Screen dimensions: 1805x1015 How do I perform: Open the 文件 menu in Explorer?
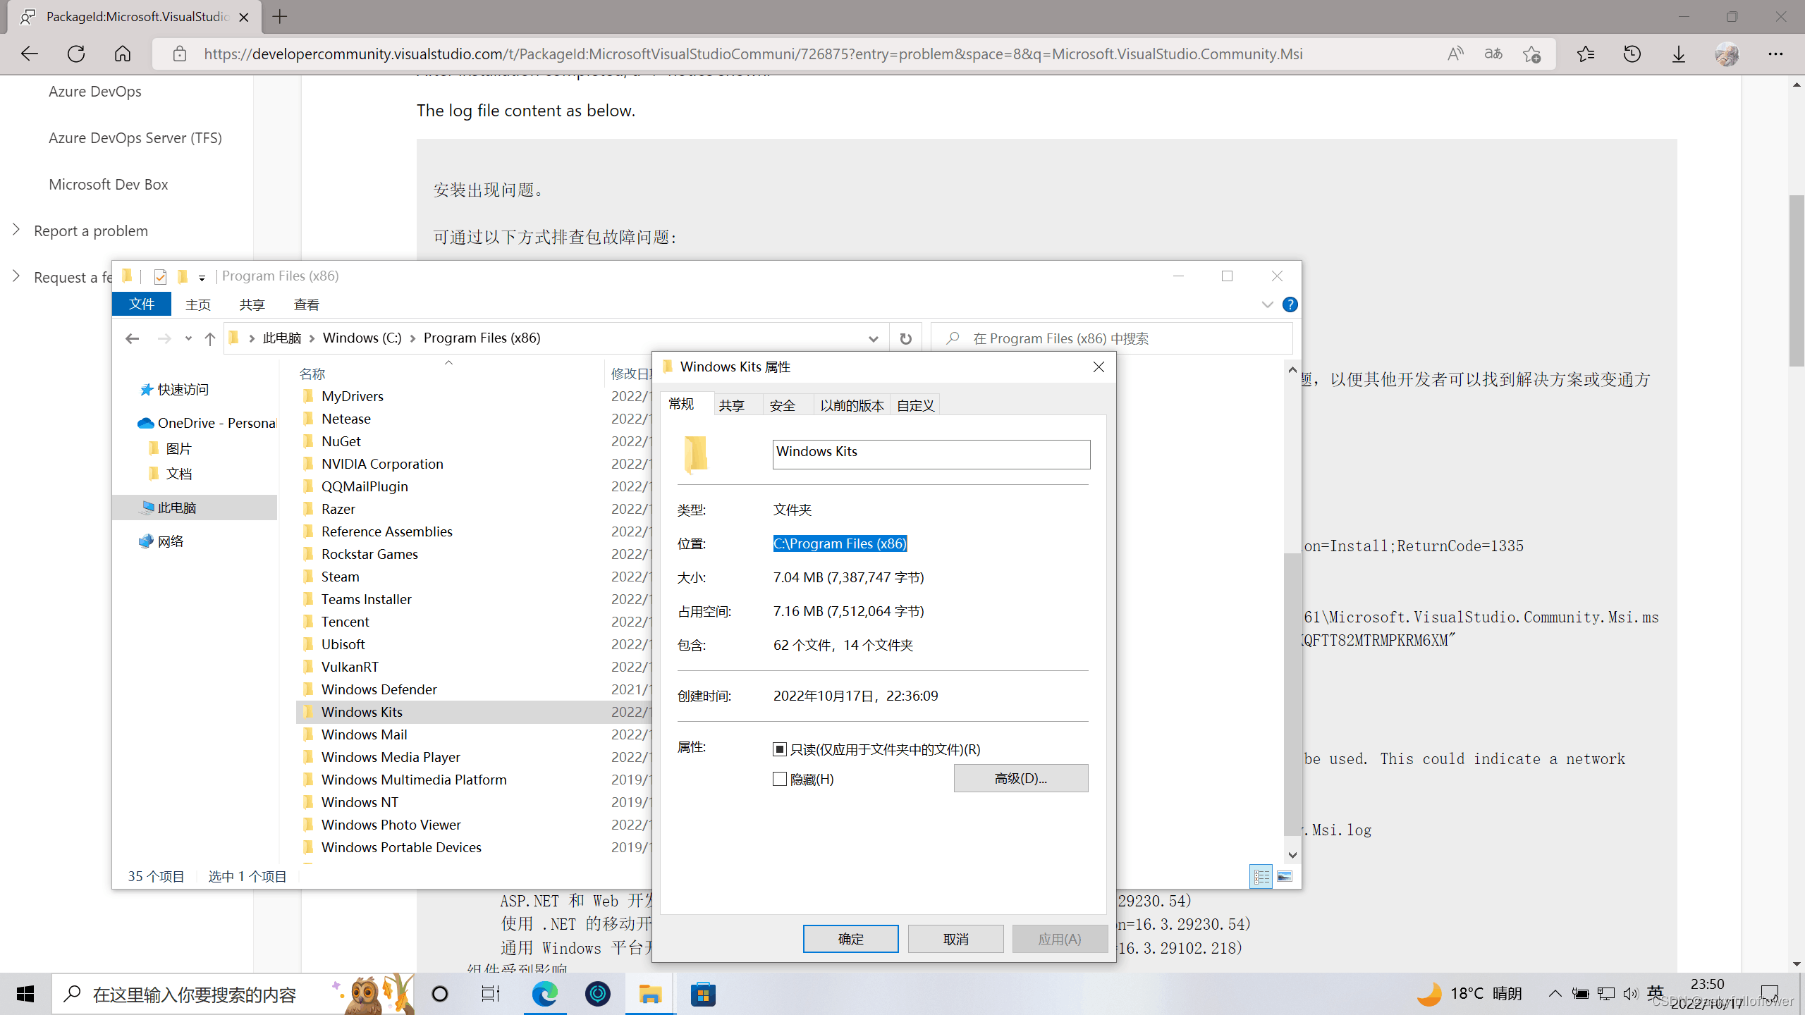pos(142,304)
